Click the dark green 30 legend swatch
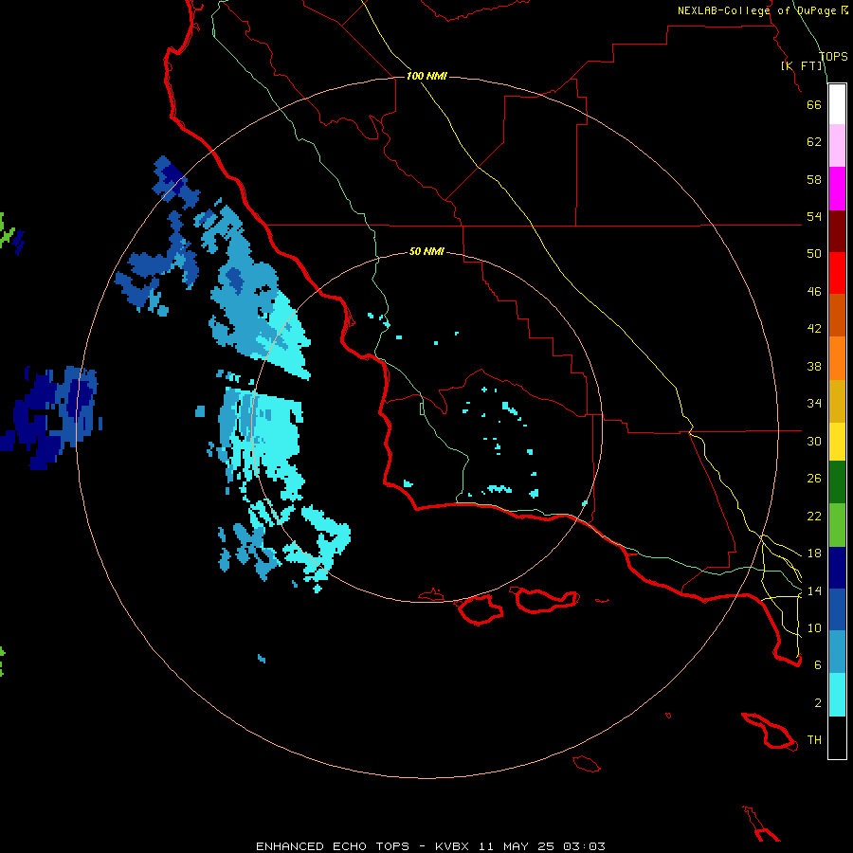Viewport: 853px width, 853px height. click(x=837, y=482)
